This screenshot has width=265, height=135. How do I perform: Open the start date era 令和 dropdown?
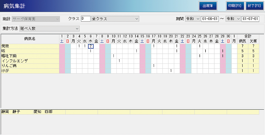coord(193,19)
